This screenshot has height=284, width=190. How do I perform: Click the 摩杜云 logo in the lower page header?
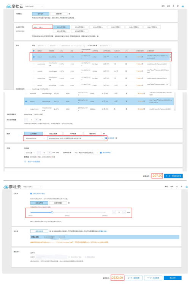click(12, 186)
